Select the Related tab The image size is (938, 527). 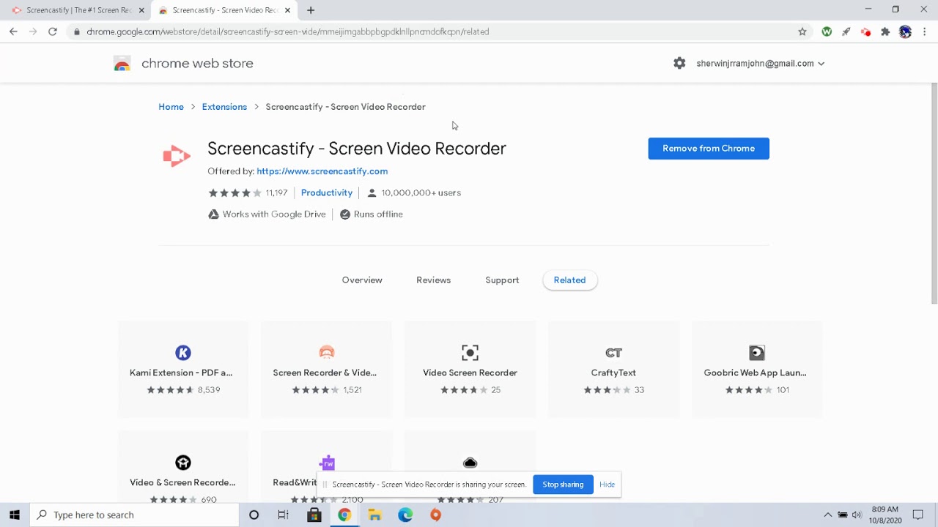point(570,280)
